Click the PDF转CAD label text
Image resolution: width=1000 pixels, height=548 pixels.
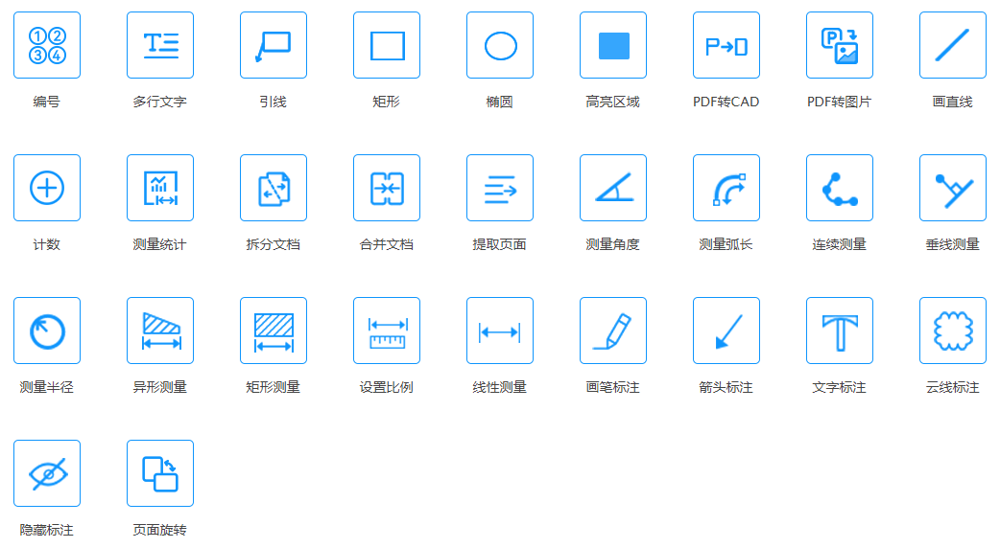tap(726, 102)
